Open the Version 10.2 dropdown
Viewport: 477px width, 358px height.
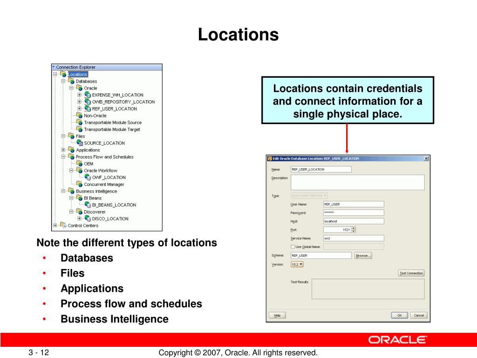tap(297, 264)
